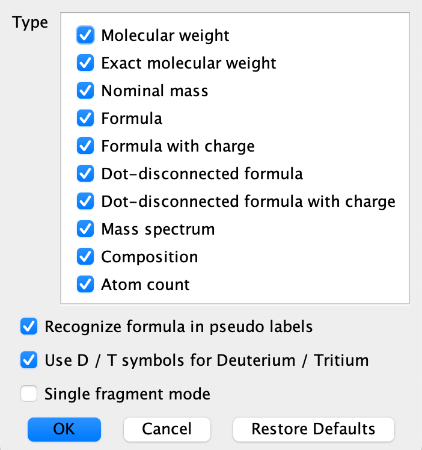Screen dimensions: 422x450
Task: Click the 'Mass spectrum' label text
Action: 157,229
